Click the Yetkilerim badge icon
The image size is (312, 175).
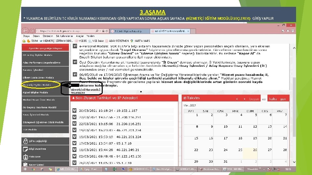(x=25, y=157)
